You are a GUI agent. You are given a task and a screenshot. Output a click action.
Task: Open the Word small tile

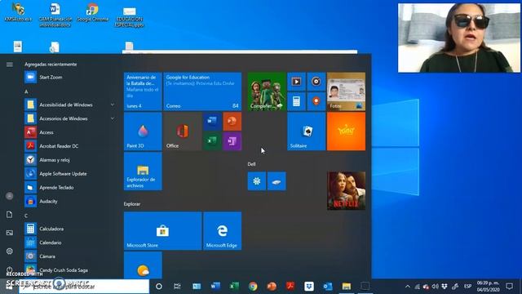(212, 122)
